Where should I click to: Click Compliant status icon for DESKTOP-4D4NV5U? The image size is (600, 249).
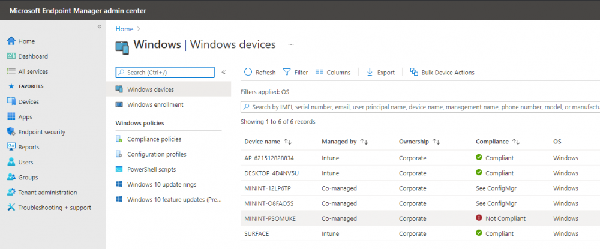(479, 173)
